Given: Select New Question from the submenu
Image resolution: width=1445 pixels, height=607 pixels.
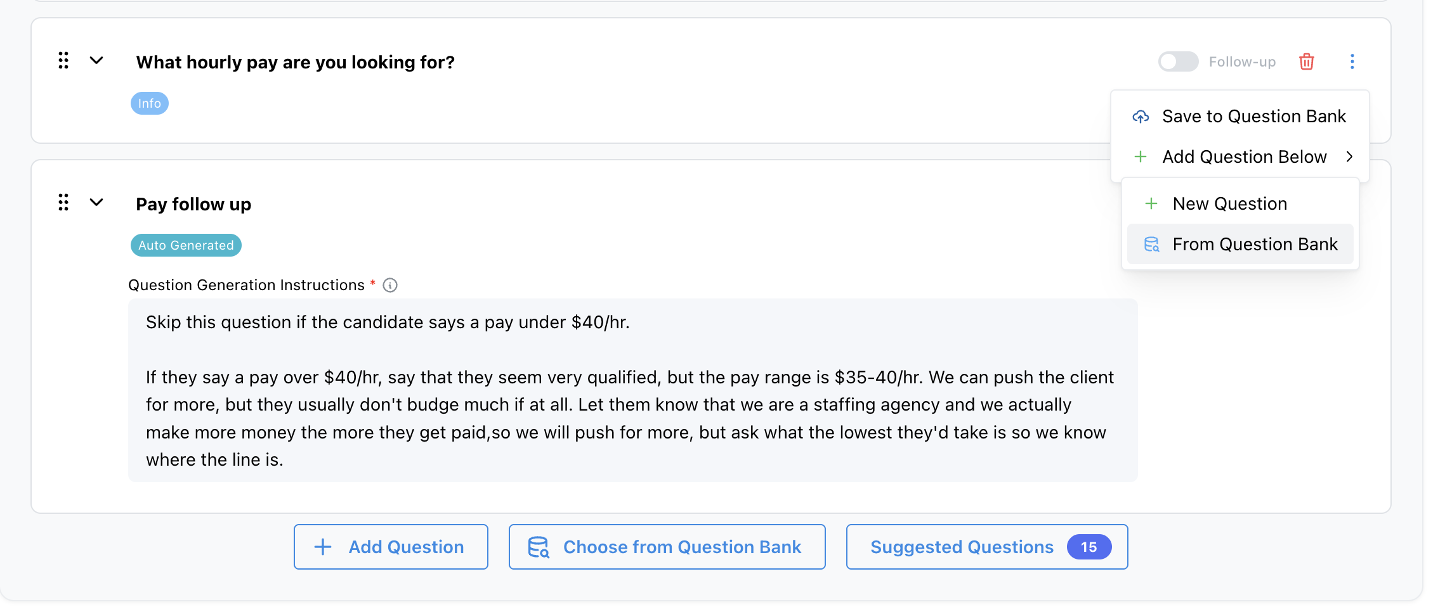Looking at the screenshot, I should [1230, 203].
